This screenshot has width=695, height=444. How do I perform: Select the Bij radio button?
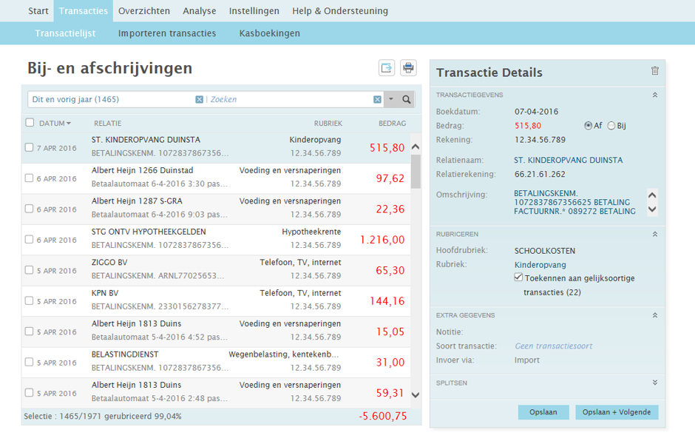click(611, 126)
